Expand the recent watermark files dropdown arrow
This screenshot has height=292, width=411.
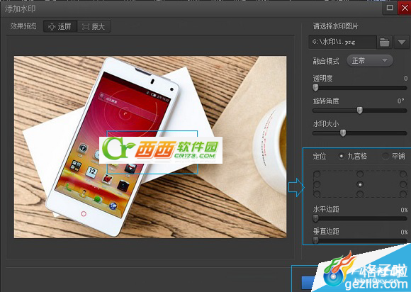point(401,43)
